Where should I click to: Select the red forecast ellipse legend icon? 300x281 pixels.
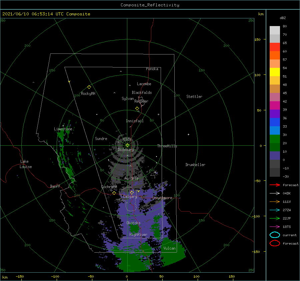coord(275,243)
